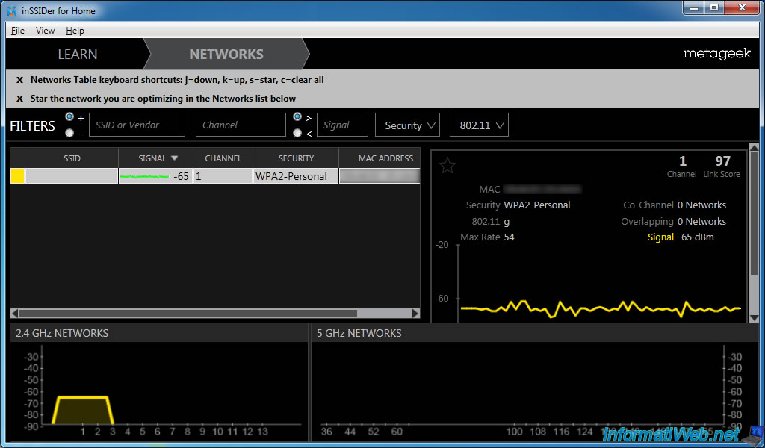Viewport: 765px width, 448px height.
Task: Select the greater-than signal radio button
Action: (x=297, y=117)
